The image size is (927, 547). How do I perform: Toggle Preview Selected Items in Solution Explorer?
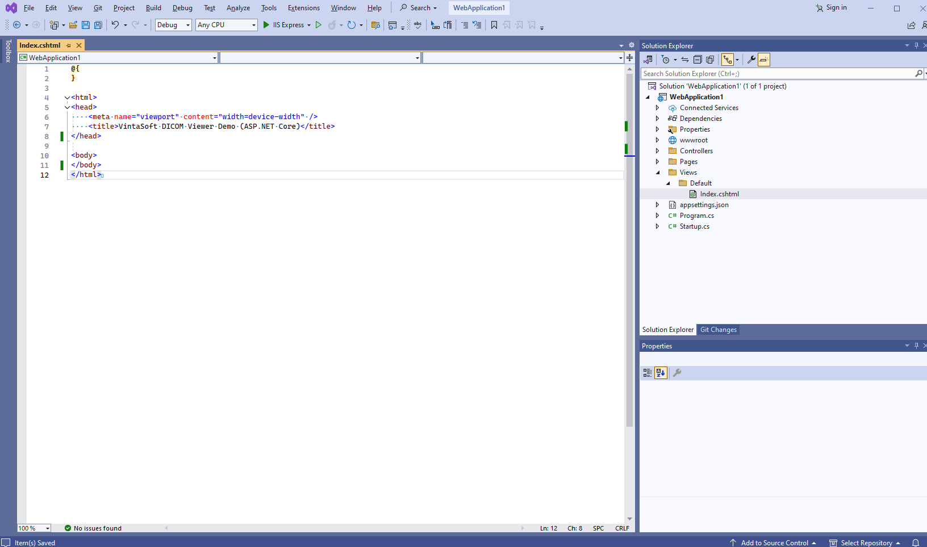[x=764, y=60]
